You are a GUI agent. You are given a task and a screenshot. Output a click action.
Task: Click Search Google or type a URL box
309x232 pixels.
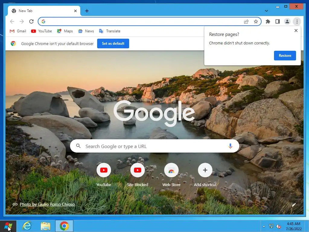pos(154,146)
